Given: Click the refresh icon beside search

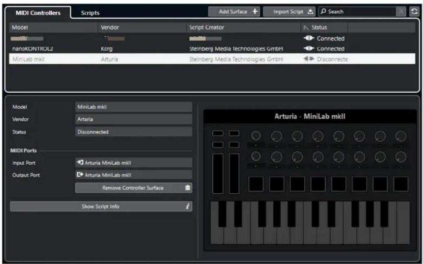Looking at the screenshot, I should coord(414,11).
